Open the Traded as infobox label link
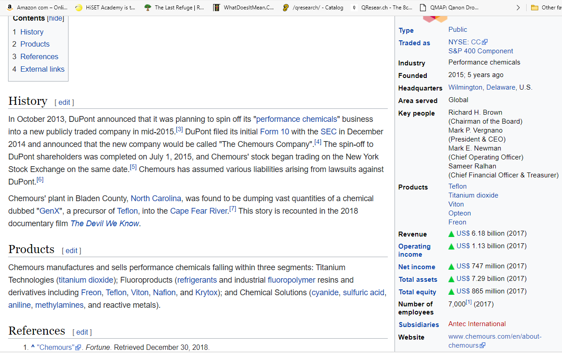The width and height of the screenshot is (562, 353). click(x=414, y=43)
